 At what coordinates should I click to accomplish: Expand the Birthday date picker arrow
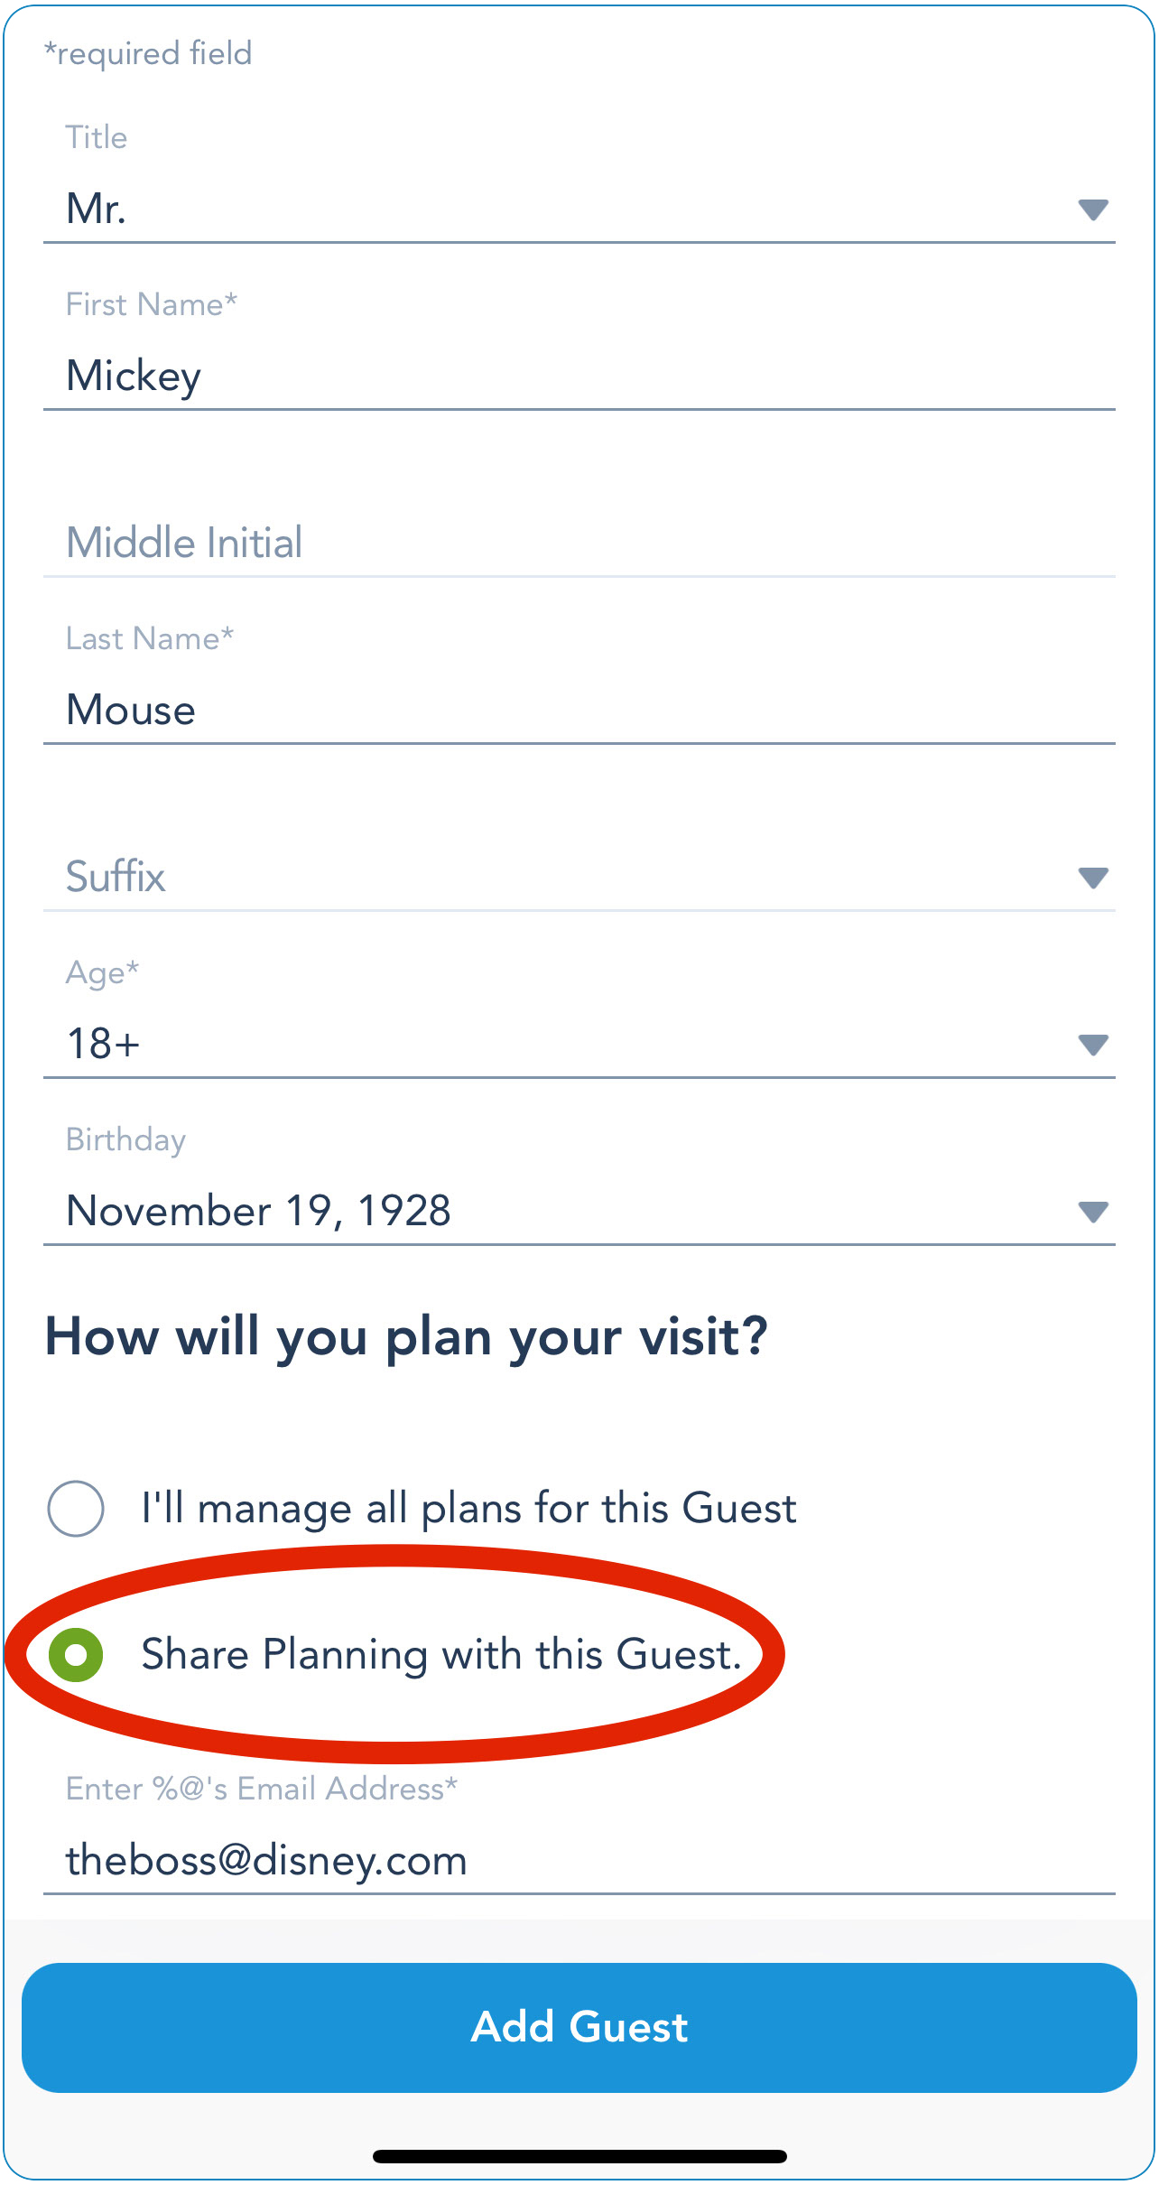1092,1212
